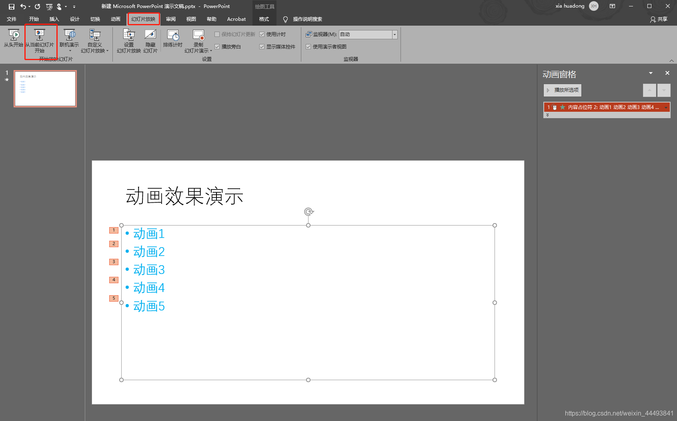677x421 pixels.
Task: Switch to the 视图 ribbon tab
Action: point(191,19)
